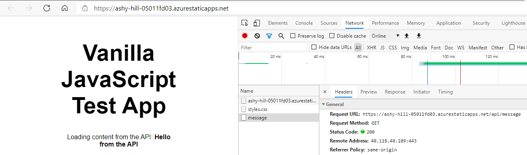The image size is (527, 155).
Task: Filter requests by Doc
Action: point(449,47)
